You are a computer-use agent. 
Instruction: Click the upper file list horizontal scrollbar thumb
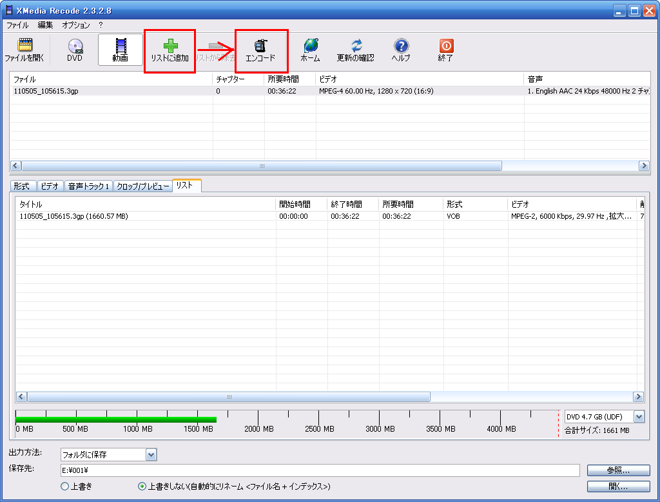pos(262,166)
